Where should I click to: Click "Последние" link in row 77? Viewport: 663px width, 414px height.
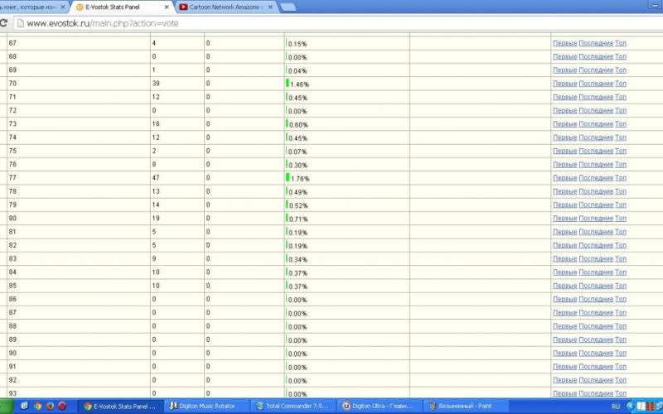coord(596,178)
